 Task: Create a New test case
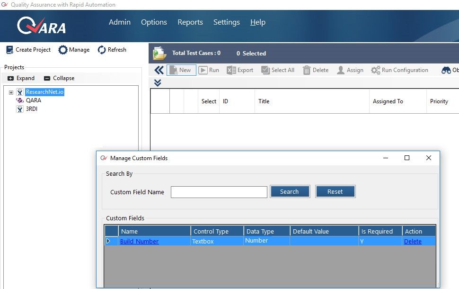(181, 70)
